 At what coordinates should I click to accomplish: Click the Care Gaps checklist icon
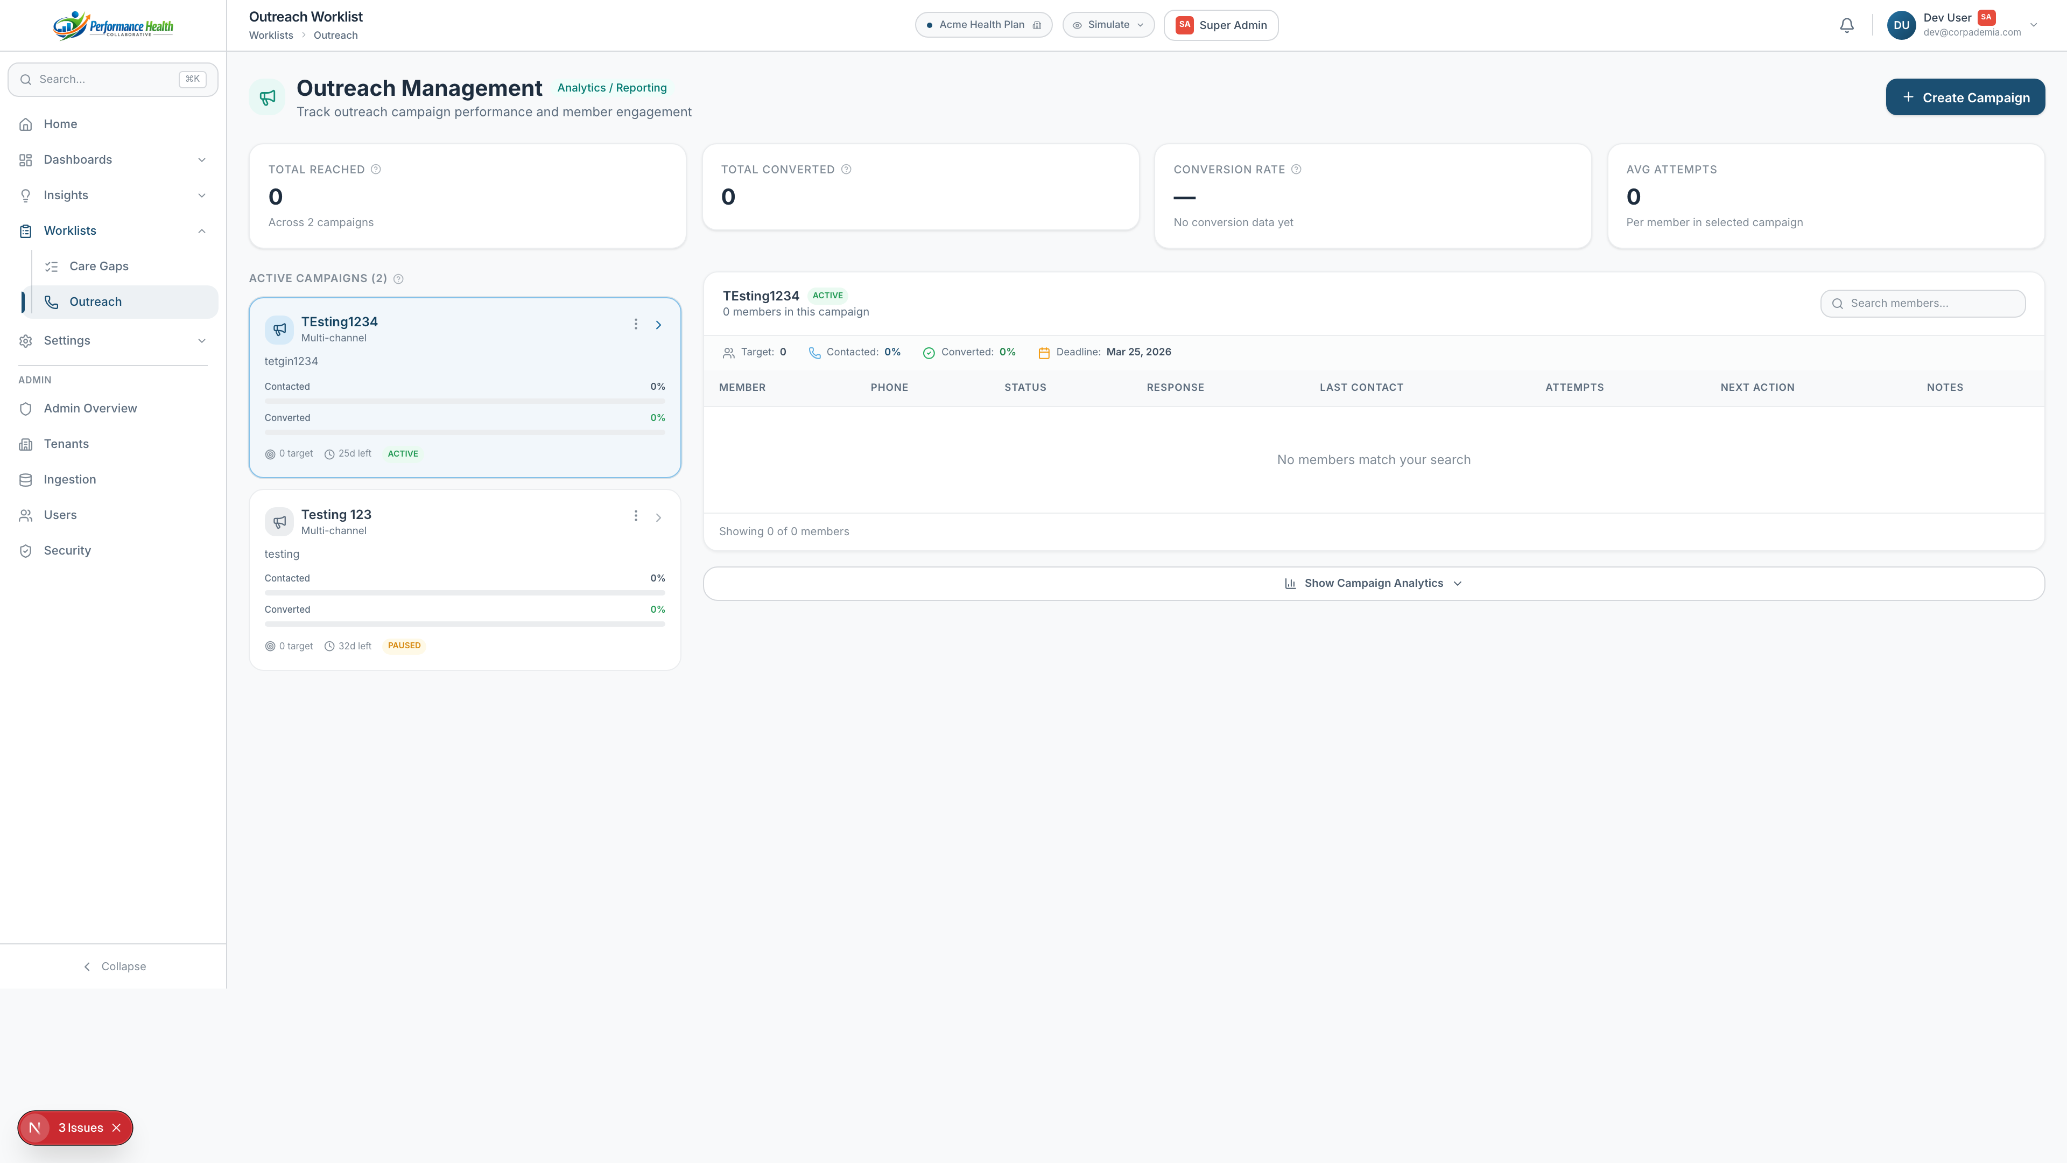click(51, 267)
